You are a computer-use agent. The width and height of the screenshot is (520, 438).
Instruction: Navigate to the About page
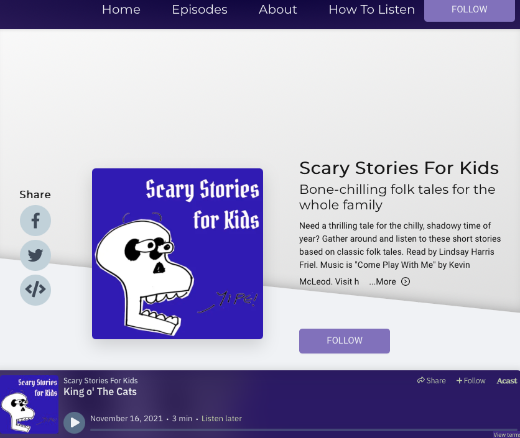tap(278, 10)
